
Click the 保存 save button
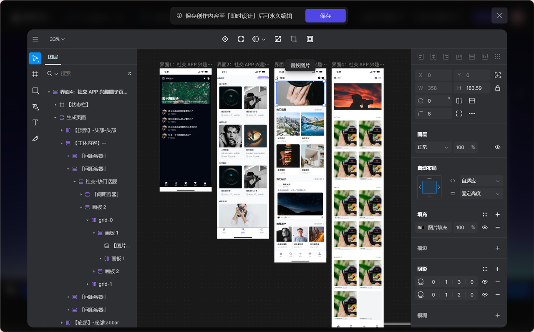325,16
